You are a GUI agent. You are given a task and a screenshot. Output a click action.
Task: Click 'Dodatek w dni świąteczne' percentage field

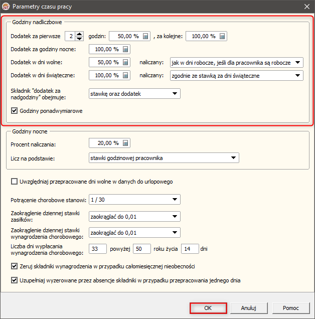click(109, 75)
